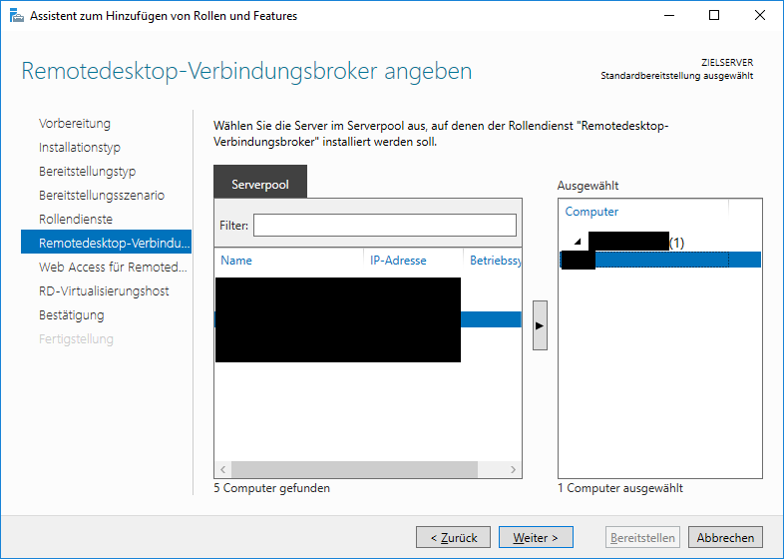Click the horizontal scrollbar left arrow
This screenshot has height=559, width=784.
click(x=223, y=469)
